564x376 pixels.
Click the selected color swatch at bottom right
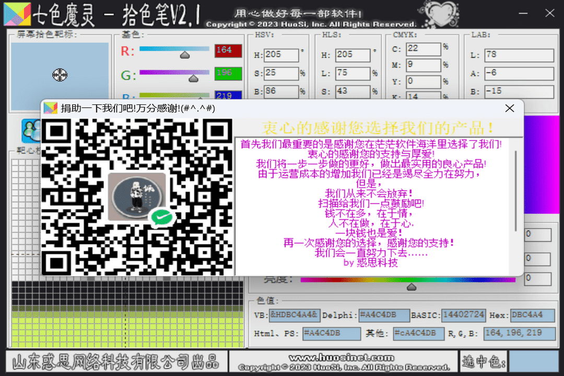[533, 361]
